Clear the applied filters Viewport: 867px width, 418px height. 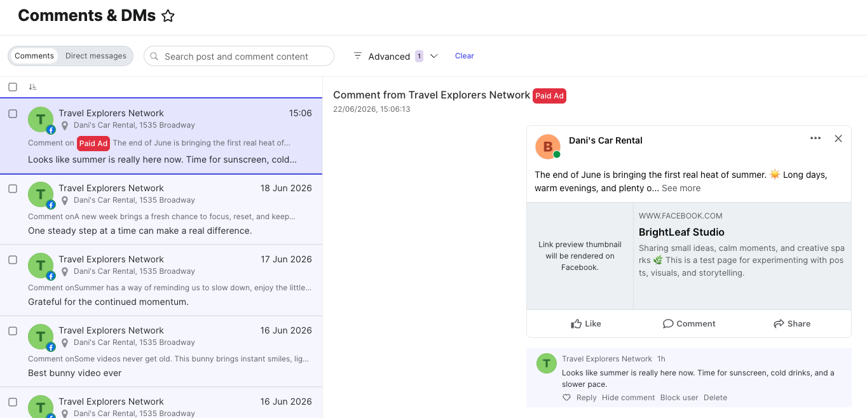point(465,56)
